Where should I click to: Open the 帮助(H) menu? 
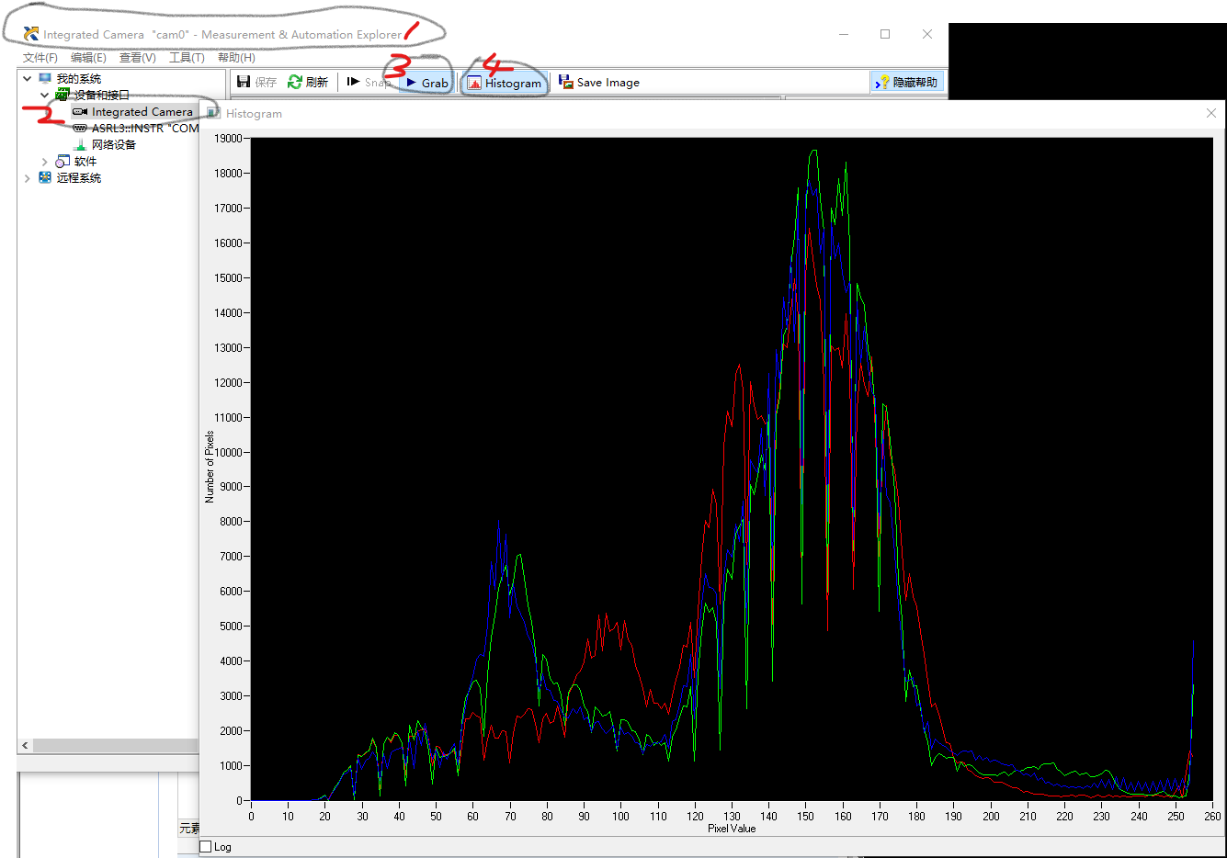(236, 58)
